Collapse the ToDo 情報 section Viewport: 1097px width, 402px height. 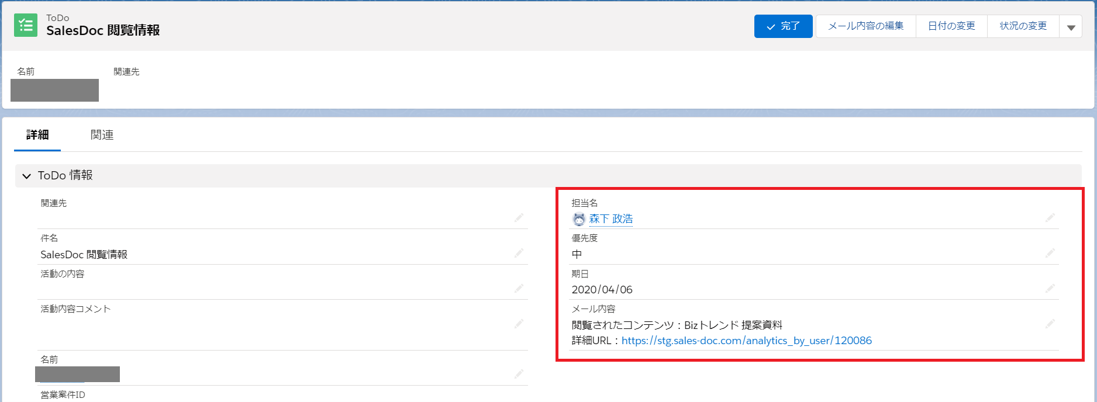coord(26,176)
